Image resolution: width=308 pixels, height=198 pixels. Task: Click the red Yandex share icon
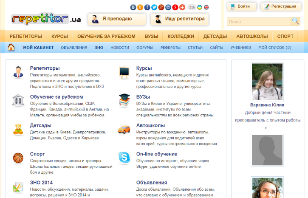click(x=175, y=7)
